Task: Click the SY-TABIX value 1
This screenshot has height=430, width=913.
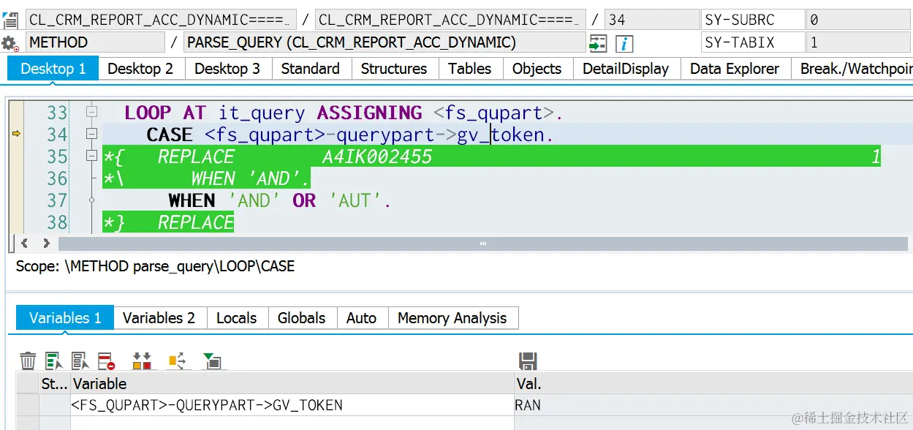Action: 859,42
